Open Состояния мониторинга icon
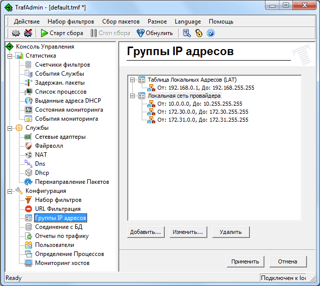 click(x=29, y=110)
